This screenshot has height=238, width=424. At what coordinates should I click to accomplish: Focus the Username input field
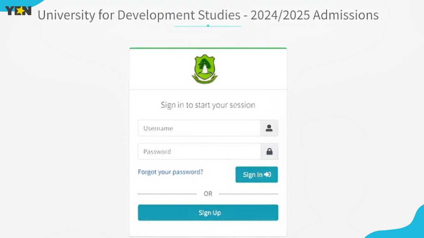click(x=199, y=128)
